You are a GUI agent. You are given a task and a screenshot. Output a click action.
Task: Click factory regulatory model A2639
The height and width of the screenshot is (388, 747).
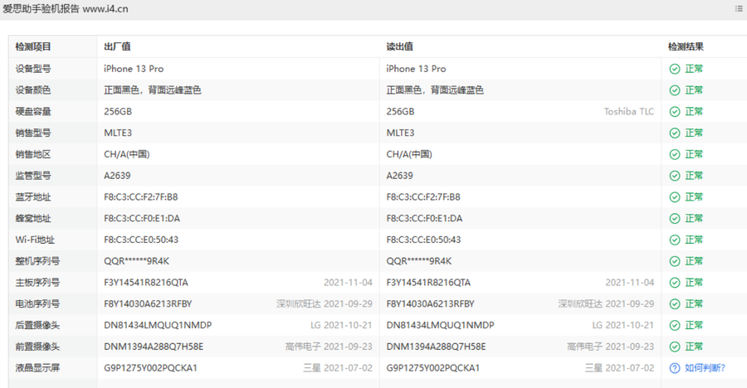tap(117, 176)
